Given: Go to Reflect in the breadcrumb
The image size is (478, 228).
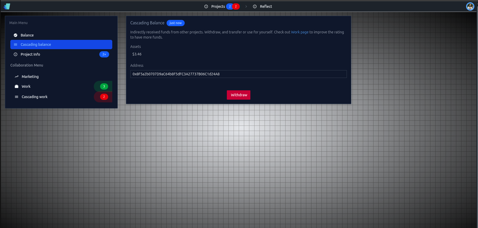Looking at the screenshot, I should coord(266,6).
